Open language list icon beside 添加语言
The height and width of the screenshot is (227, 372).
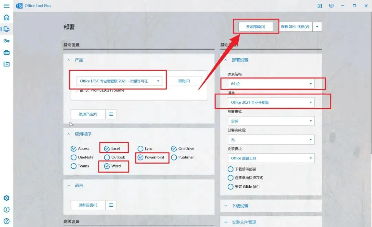(111, 205)
